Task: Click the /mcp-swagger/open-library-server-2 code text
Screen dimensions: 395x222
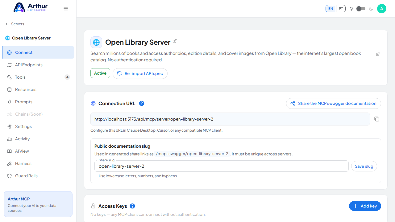Action: point(192,154)
